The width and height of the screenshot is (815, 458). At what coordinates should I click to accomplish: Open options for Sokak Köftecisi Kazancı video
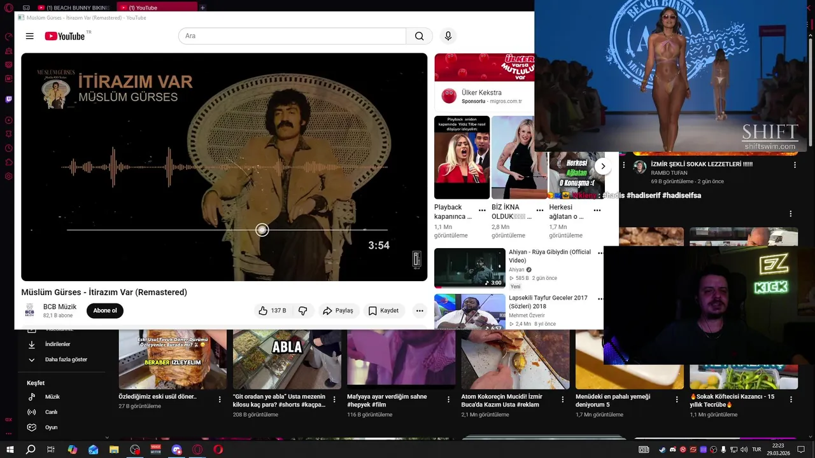tap(791, 399)
